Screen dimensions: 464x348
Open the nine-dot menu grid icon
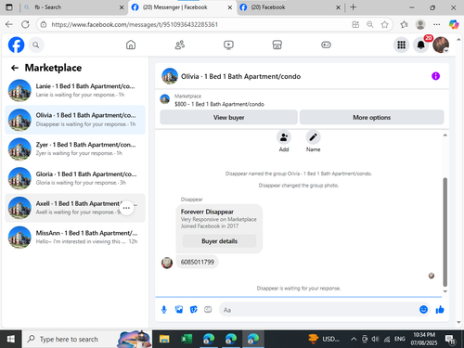(402, 45)
